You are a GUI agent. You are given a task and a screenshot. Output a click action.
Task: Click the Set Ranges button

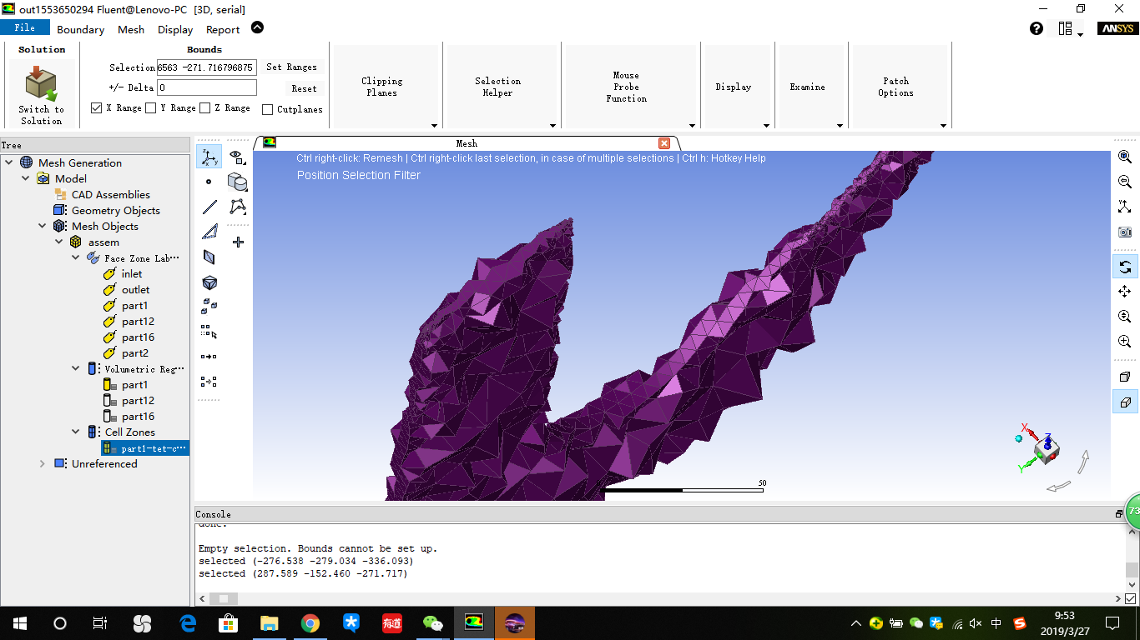[293, 67]
